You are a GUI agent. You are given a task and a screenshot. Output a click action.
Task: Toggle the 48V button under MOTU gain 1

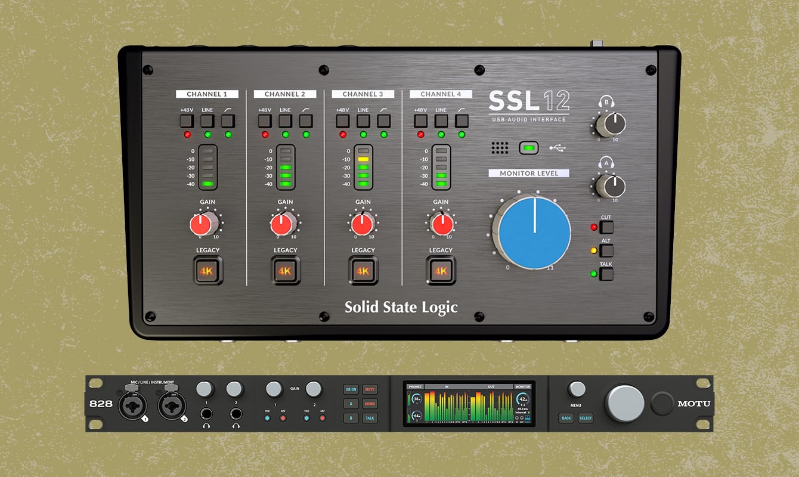283,418
